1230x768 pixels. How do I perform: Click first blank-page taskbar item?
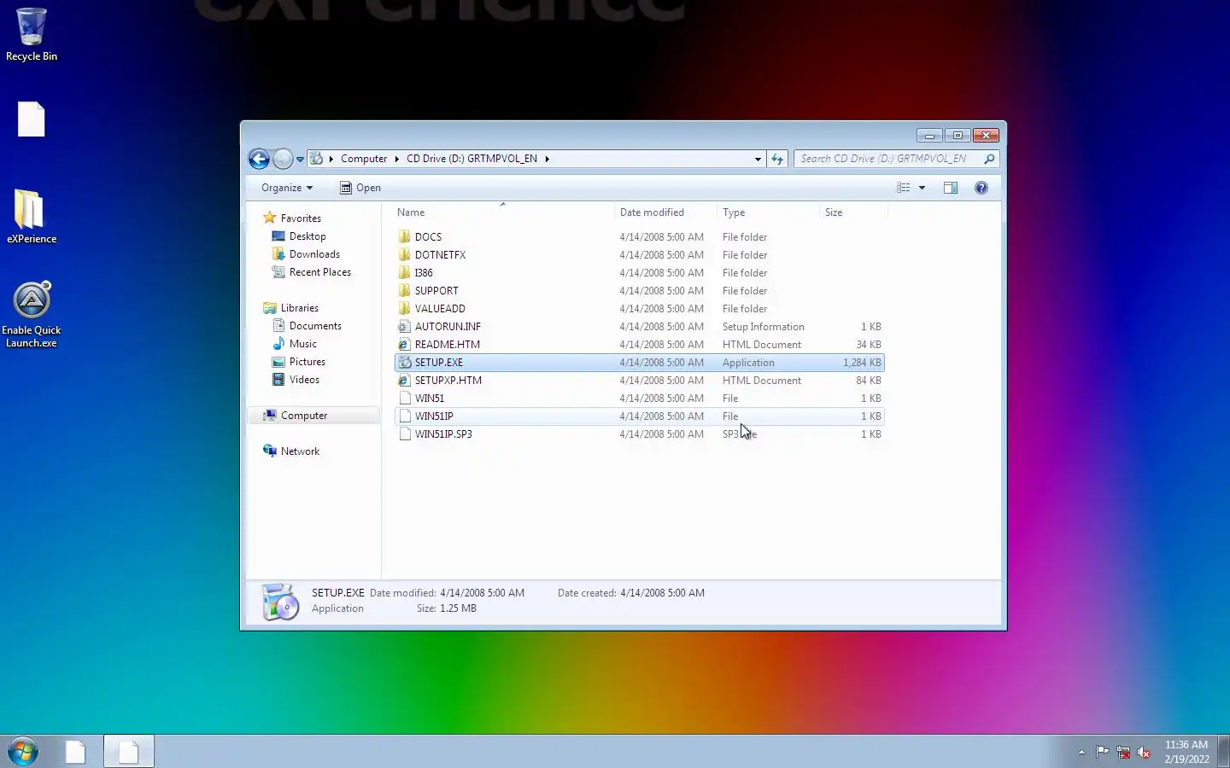click(x=76, y=752)
